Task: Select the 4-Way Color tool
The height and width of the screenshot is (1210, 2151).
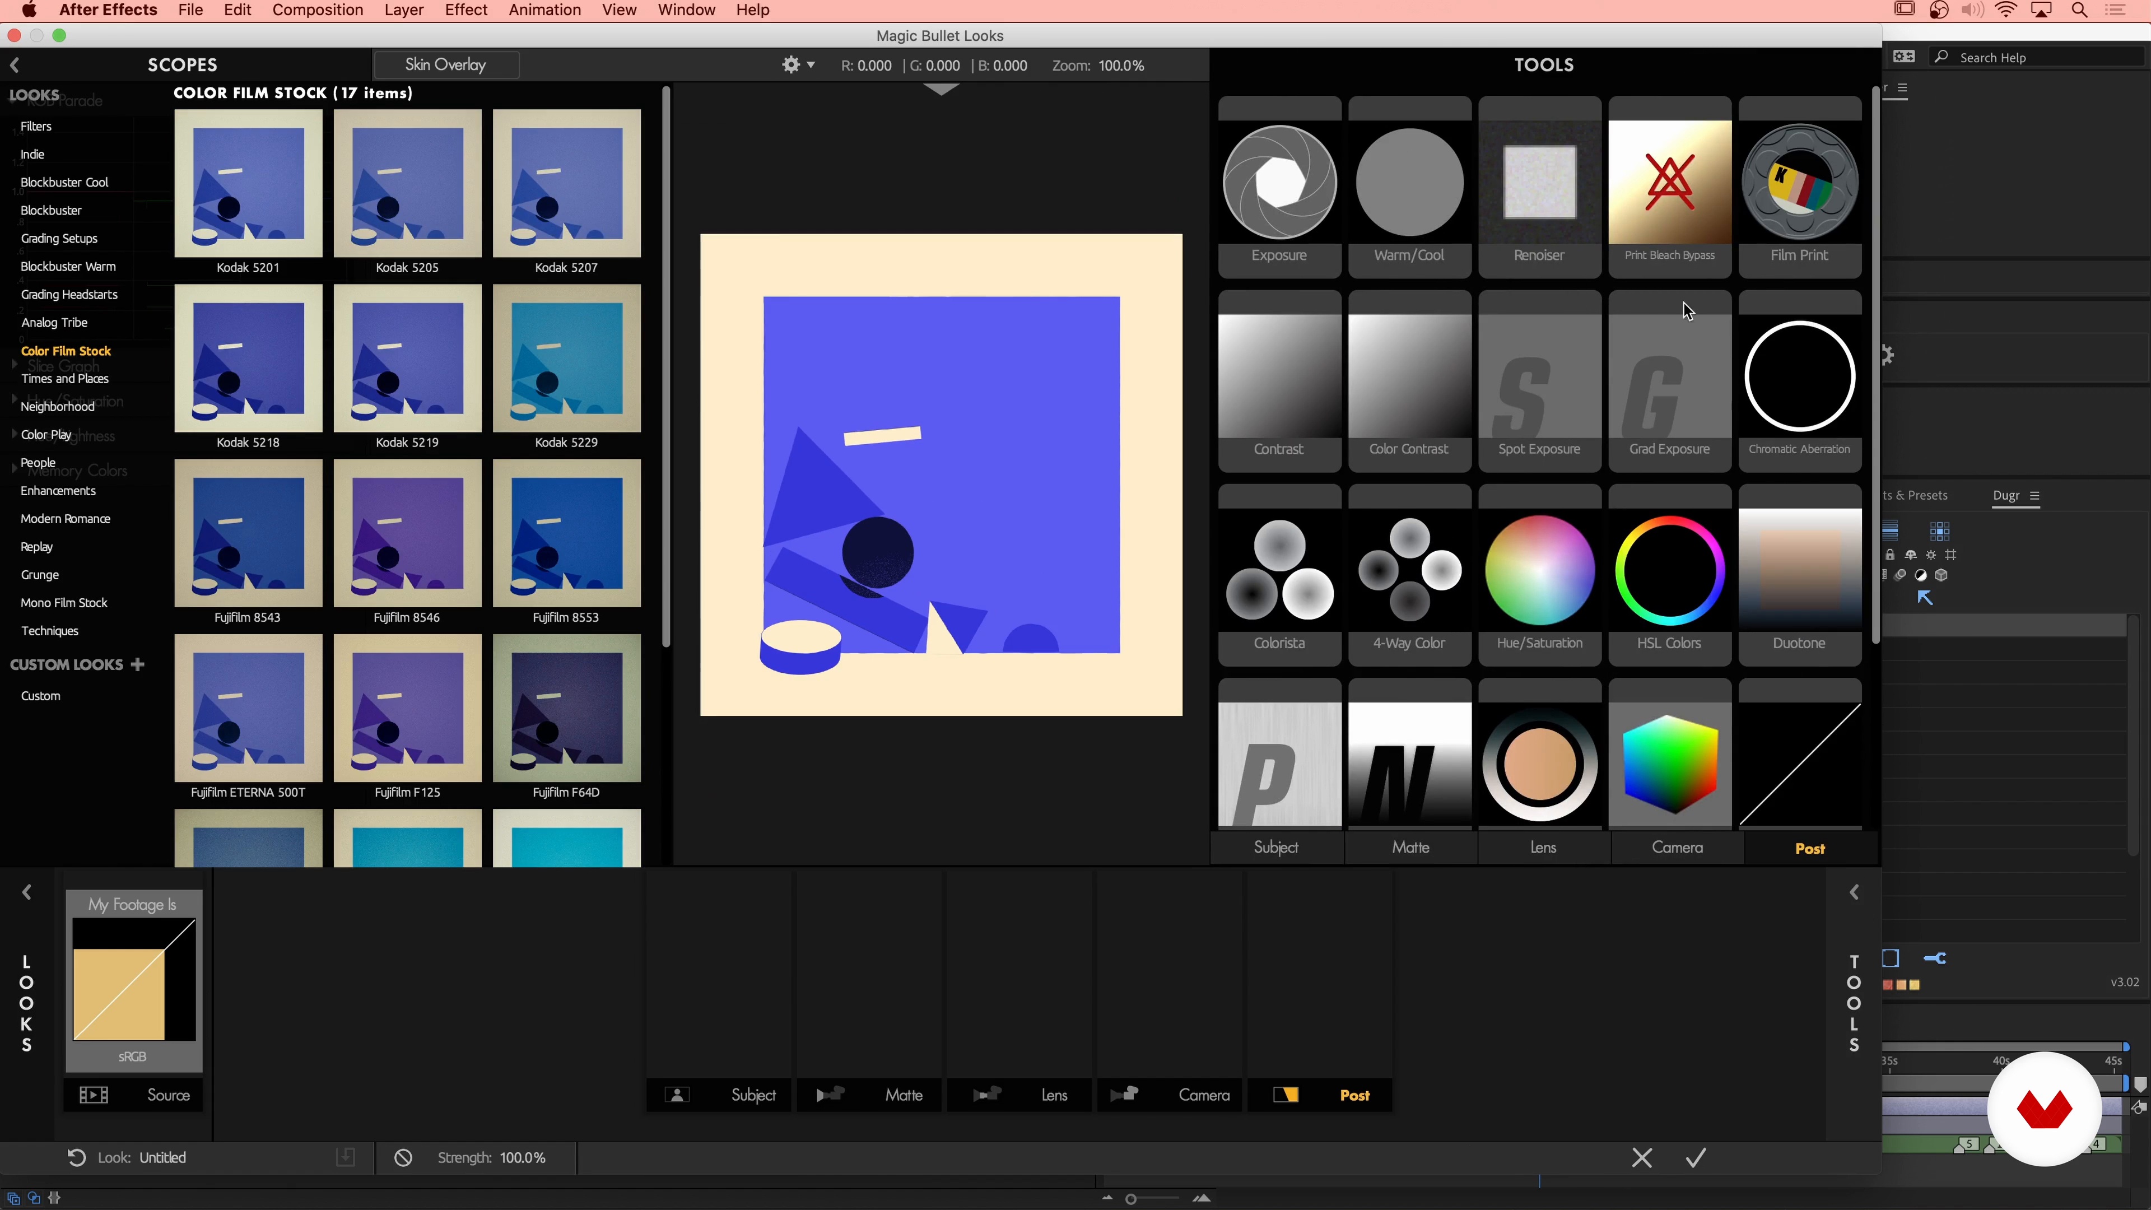Action: point(1409,575)
